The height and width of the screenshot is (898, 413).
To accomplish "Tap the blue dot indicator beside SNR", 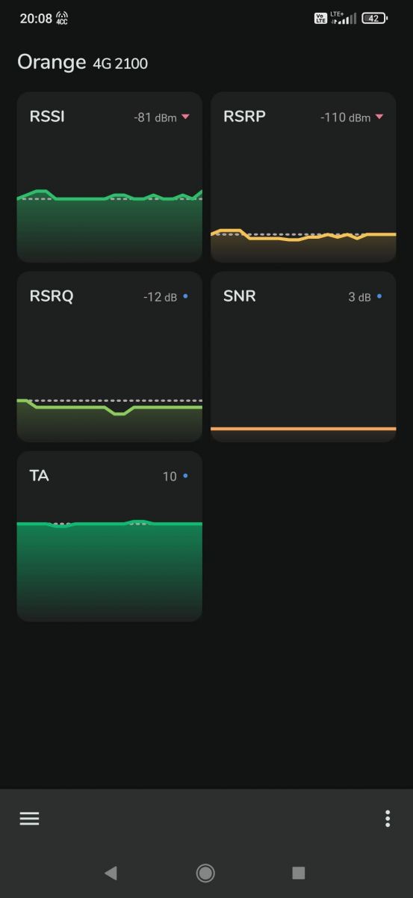I will point(379,296).
